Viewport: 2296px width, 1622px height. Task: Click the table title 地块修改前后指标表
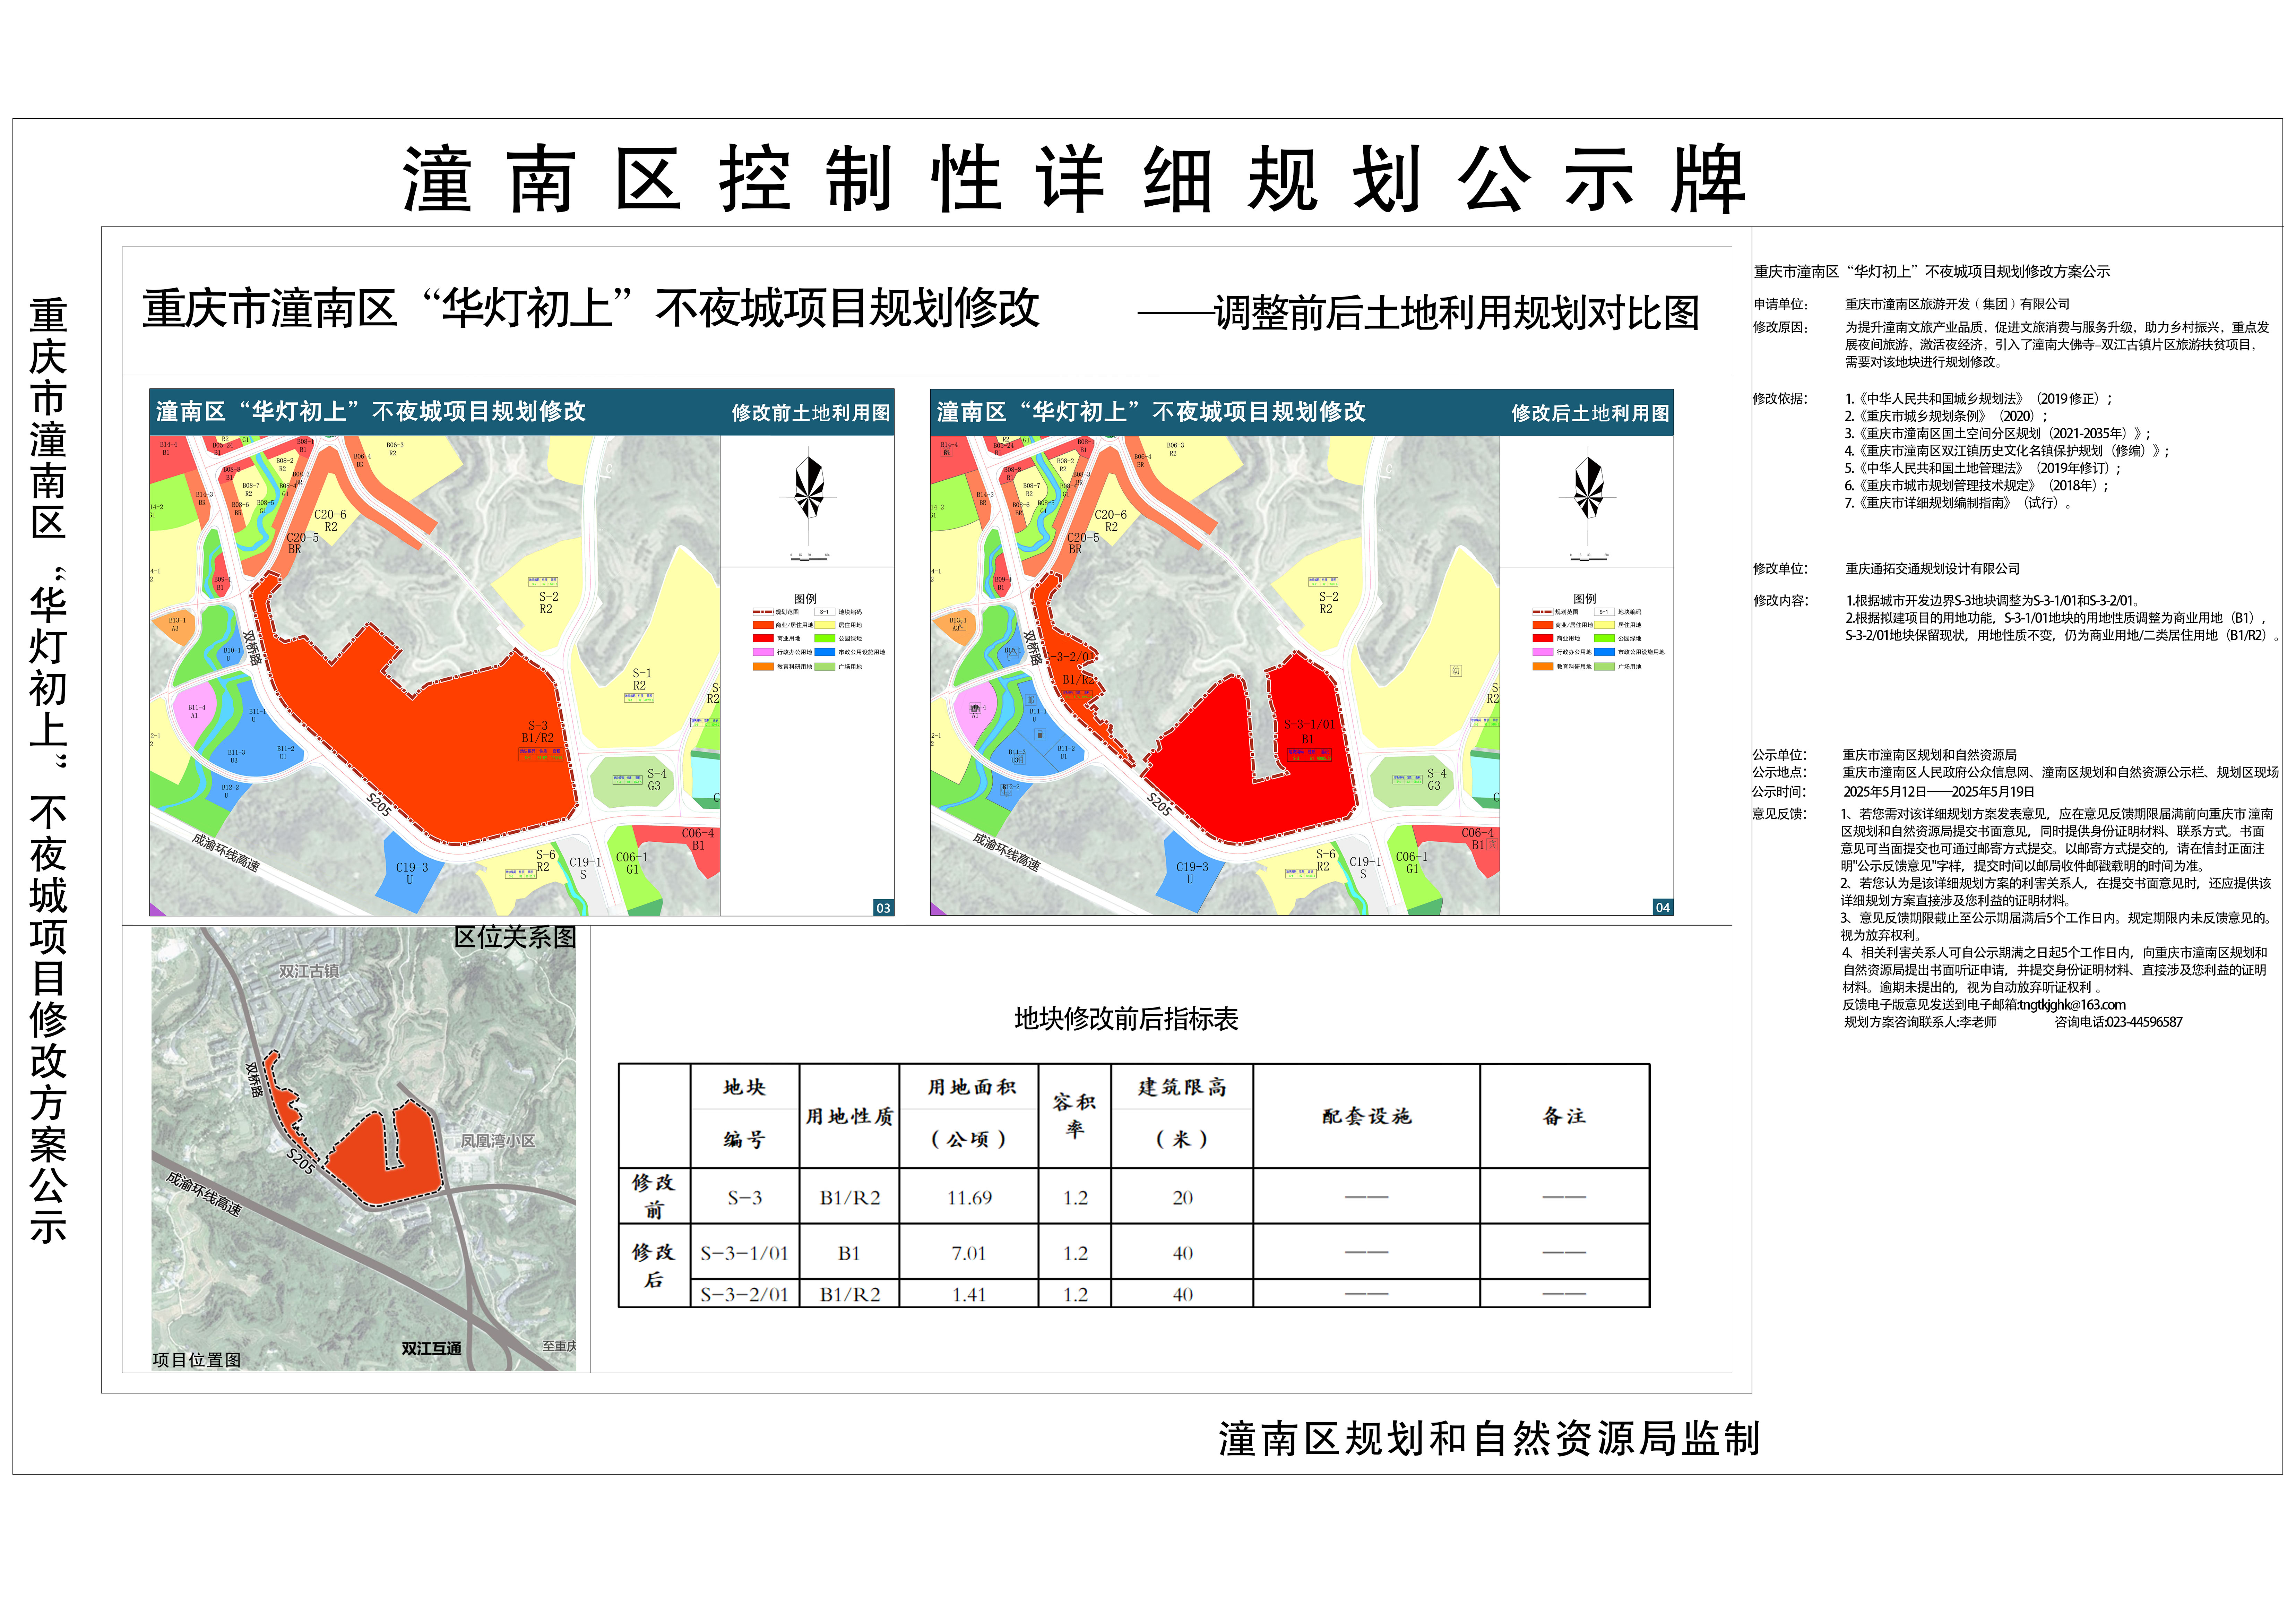coord(1126,1019)
